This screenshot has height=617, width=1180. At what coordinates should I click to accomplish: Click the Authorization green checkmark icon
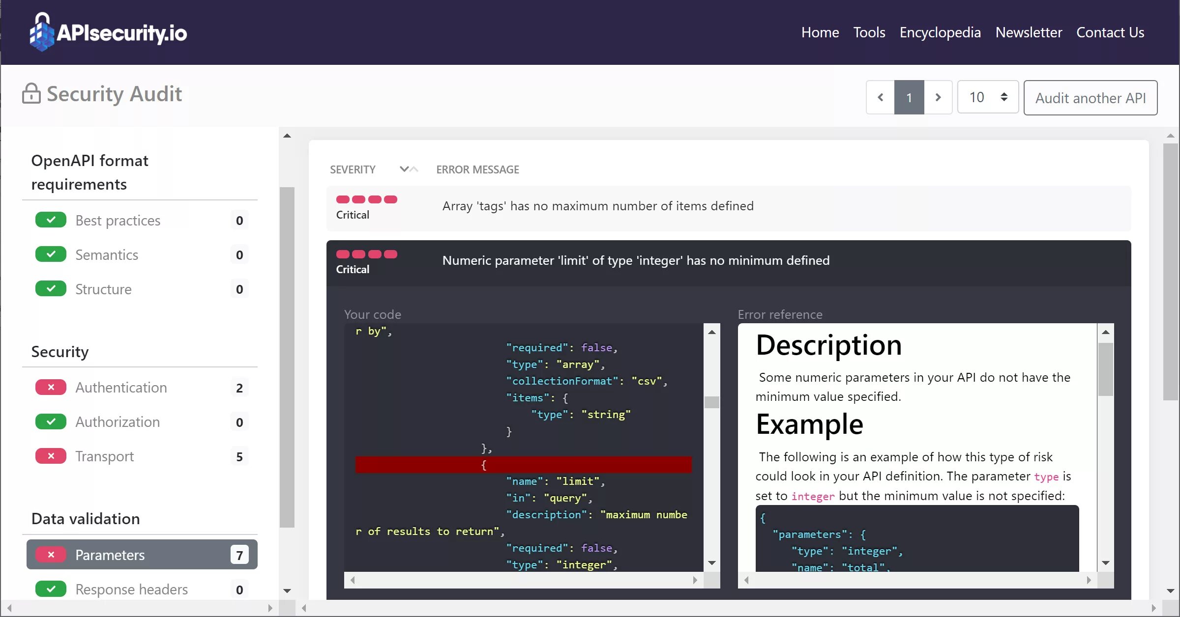52,422
